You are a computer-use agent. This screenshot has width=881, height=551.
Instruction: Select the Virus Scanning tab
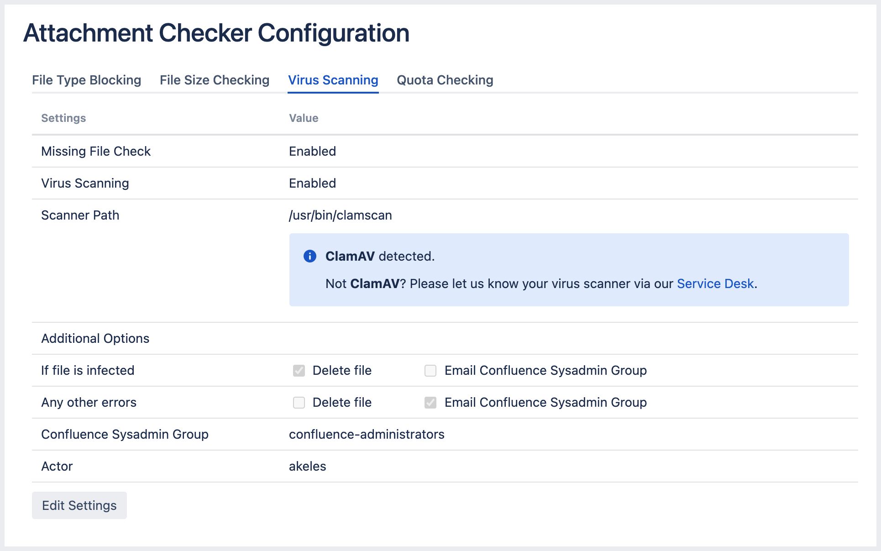333,80
